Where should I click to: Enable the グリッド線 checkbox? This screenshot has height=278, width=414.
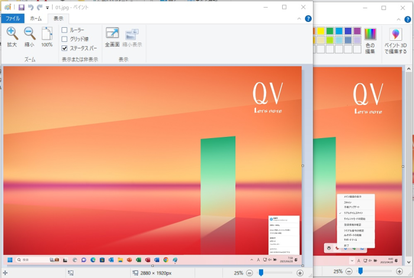64,39
